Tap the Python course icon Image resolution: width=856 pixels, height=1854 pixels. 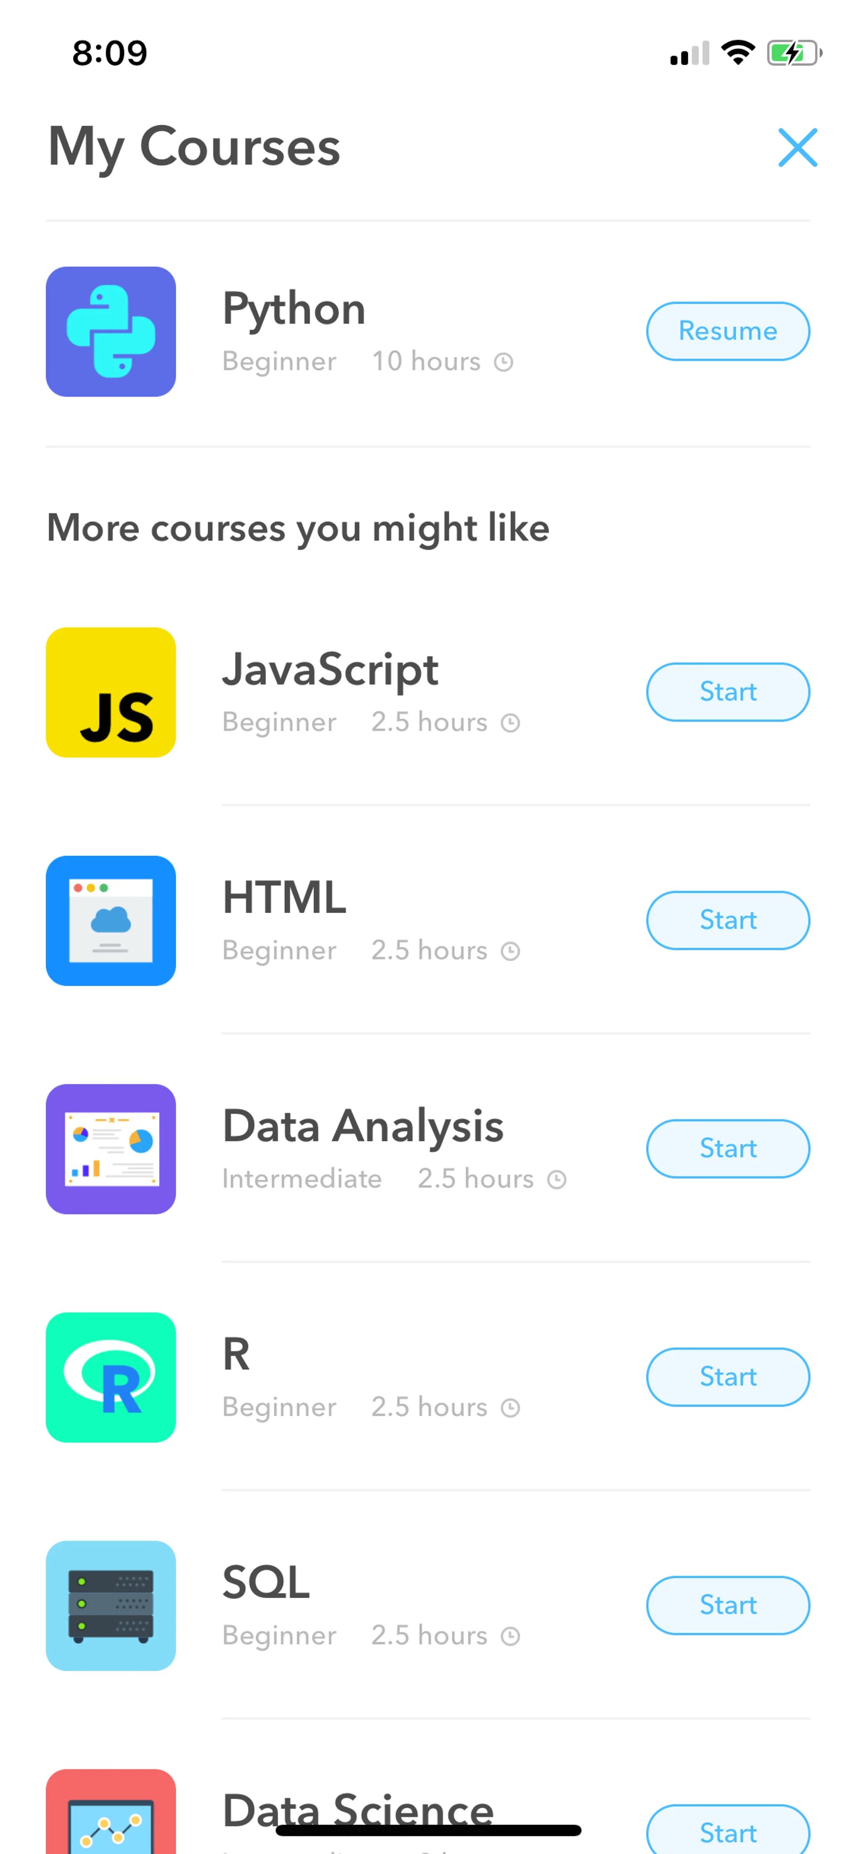tap(111, 331)
